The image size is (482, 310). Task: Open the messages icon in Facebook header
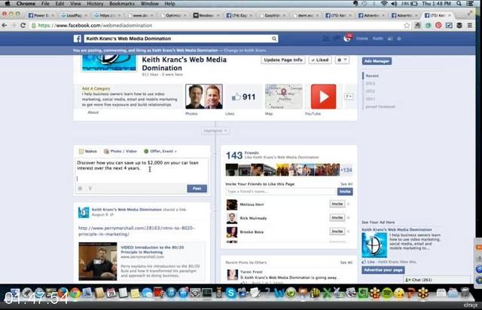pos(337,38)
